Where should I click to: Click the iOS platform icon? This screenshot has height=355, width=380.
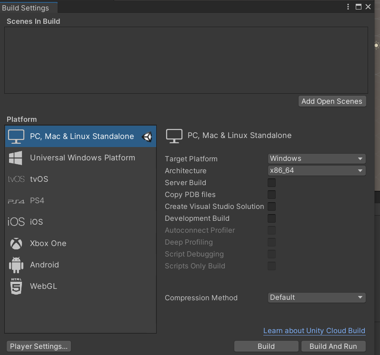tap(16, 222)
